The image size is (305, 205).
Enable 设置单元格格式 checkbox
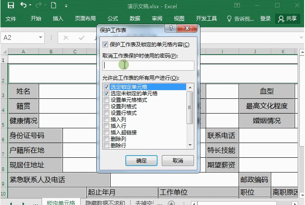coord(106,100)
